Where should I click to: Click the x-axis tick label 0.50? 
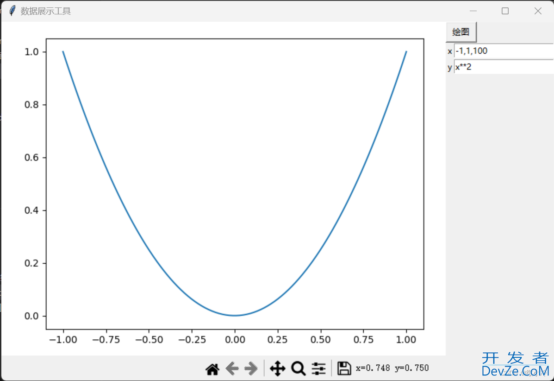pyautogui.click(x=320, y=340)
